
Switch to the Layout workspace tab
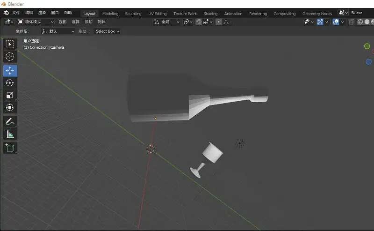[x=89, y=14]
